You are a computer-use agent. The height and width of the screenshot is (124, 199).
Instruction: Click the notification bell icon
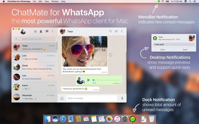pyautogui.click(x=41, y=31)
